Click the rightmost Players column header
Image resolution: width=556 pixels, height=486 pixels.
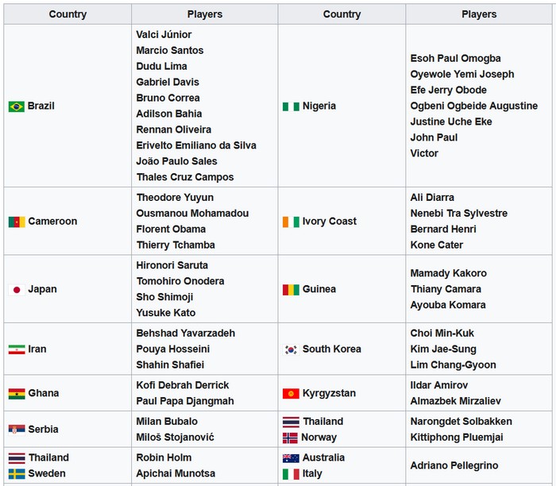pyautogui.click(x=479, y=14)
